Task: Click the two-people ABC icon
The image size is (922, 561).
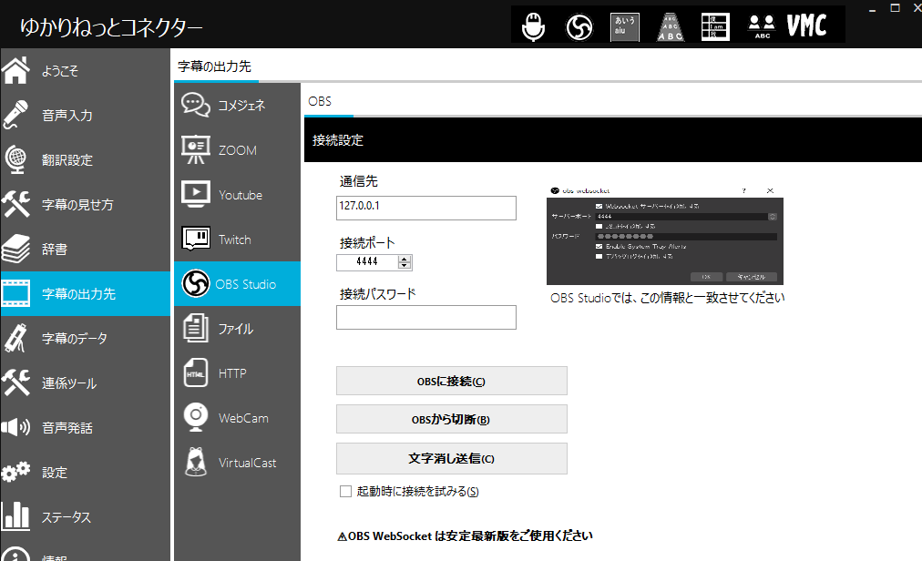Action: (762, 27)
